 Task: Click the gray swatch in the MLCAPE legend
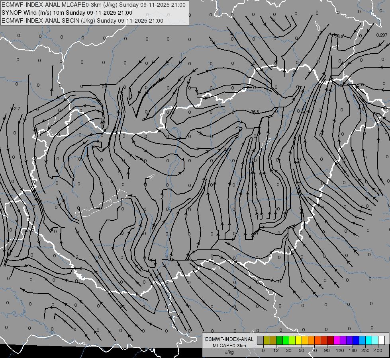click(x=260, y=340)
